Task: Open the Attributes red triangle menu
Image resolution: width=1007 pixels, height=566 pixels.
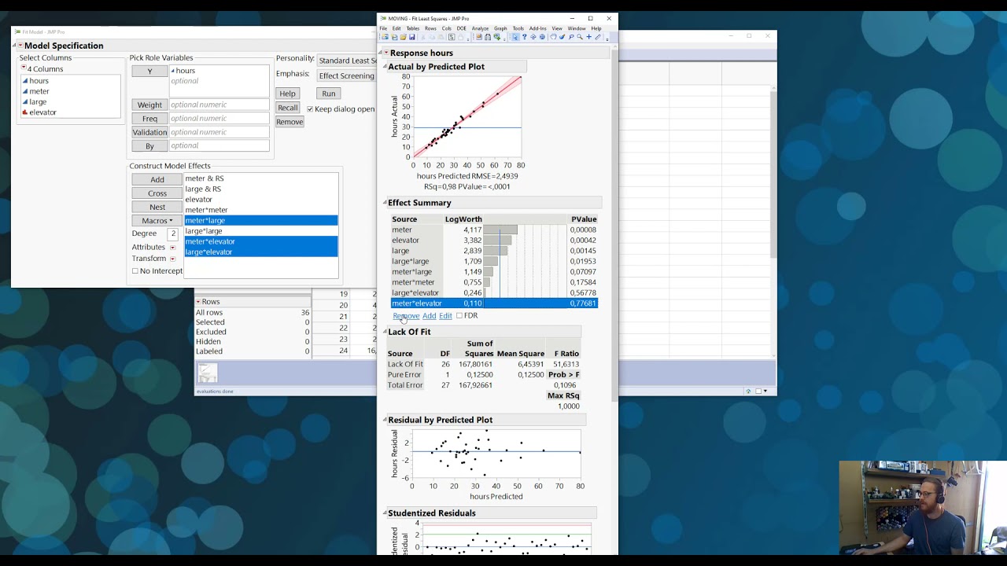Action: click(x=172, y=248)
